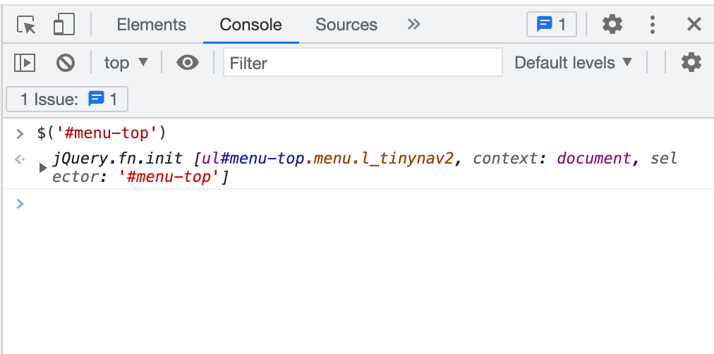The width and height of the screenshot is (714, 354).
Task: Open console settings gear icon
Action: coord(691,62)
